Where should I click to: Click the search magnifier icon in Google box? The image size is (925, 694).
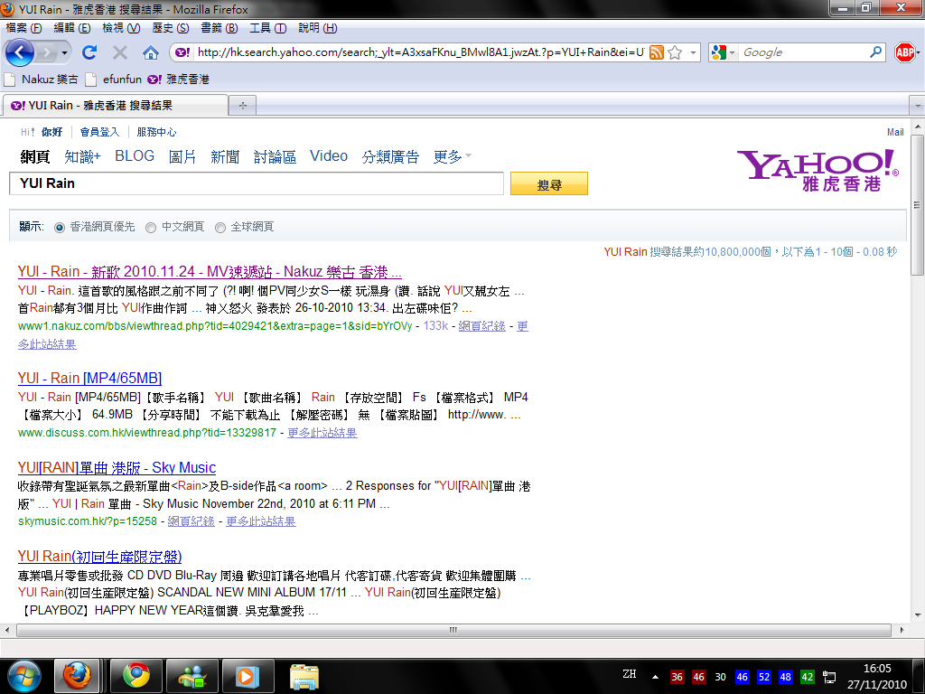876,52
